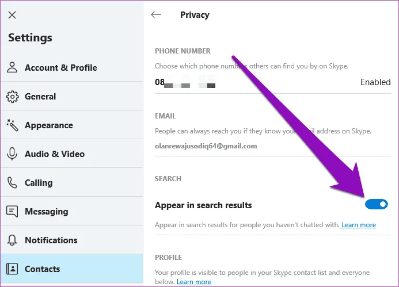The height and width of the screenshot is (287, 399).
Task: Click the Calling phone icon
Action: point(12,182)
